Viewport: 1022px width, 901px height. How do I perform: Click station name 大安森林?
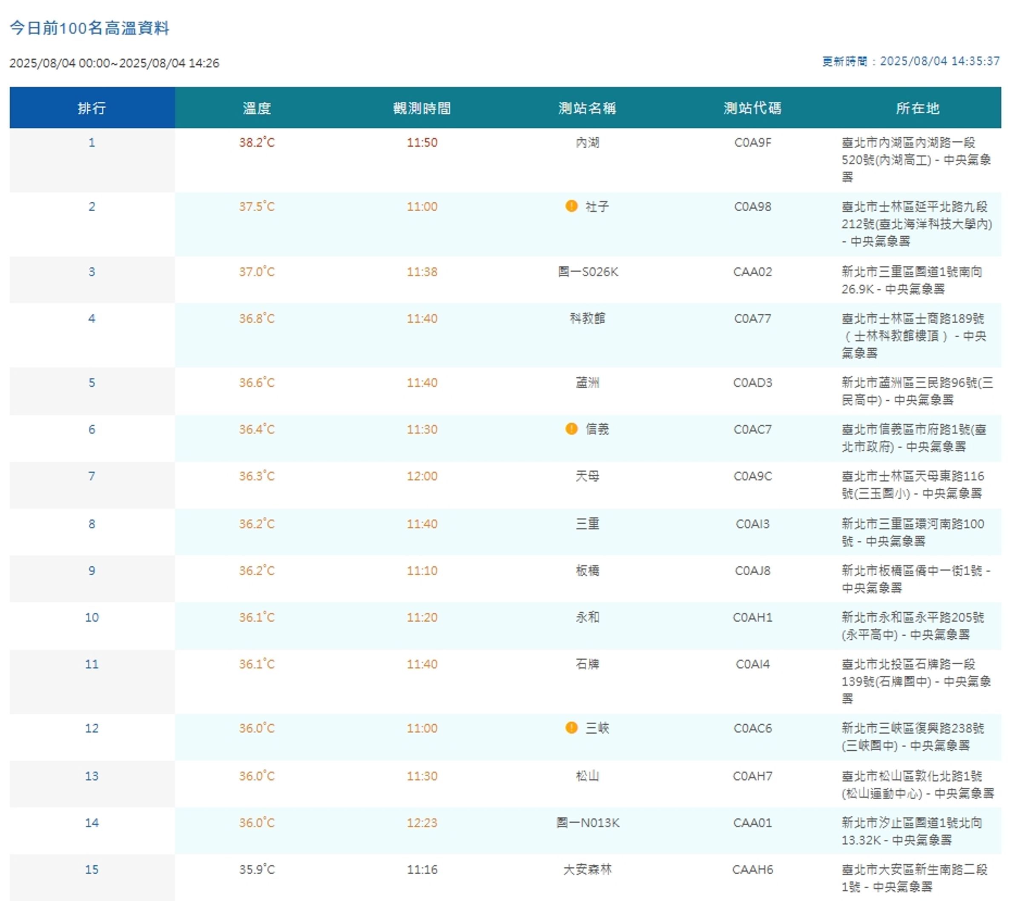[588, 869]
